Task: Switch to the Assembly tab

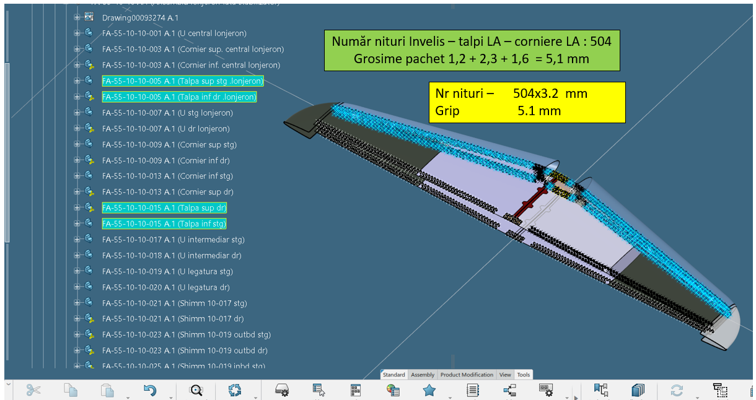Action: point(423,375)
